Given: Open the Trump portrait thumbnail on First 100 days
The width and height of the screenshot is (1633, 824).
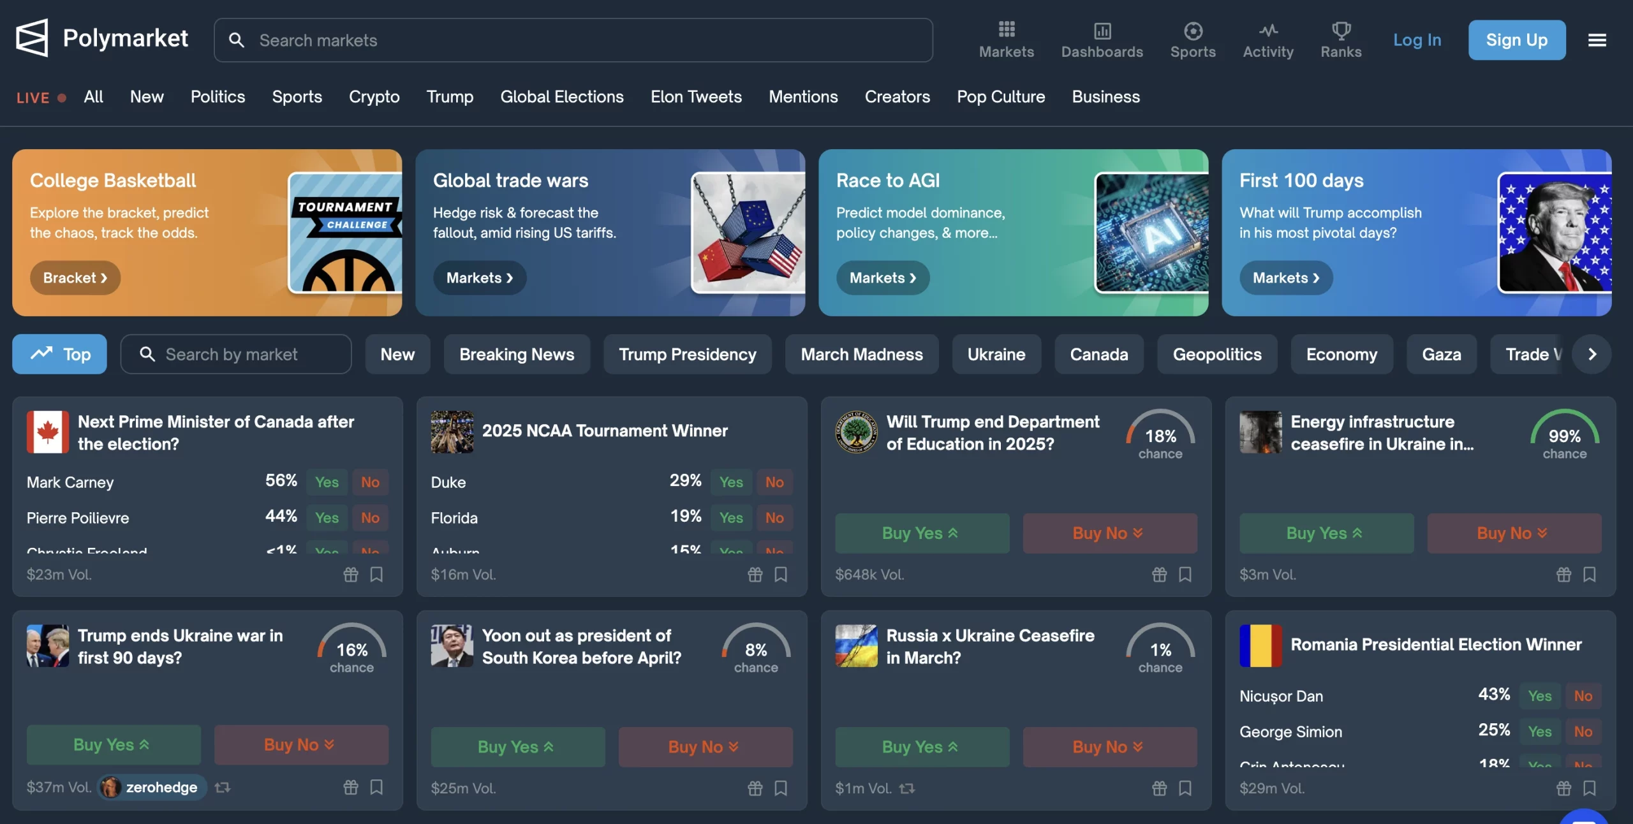Looking at the screenshot, I should tap(1555, 233).
